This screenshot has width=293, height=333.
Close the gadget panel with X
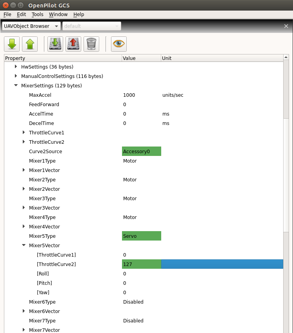(286, 26)
